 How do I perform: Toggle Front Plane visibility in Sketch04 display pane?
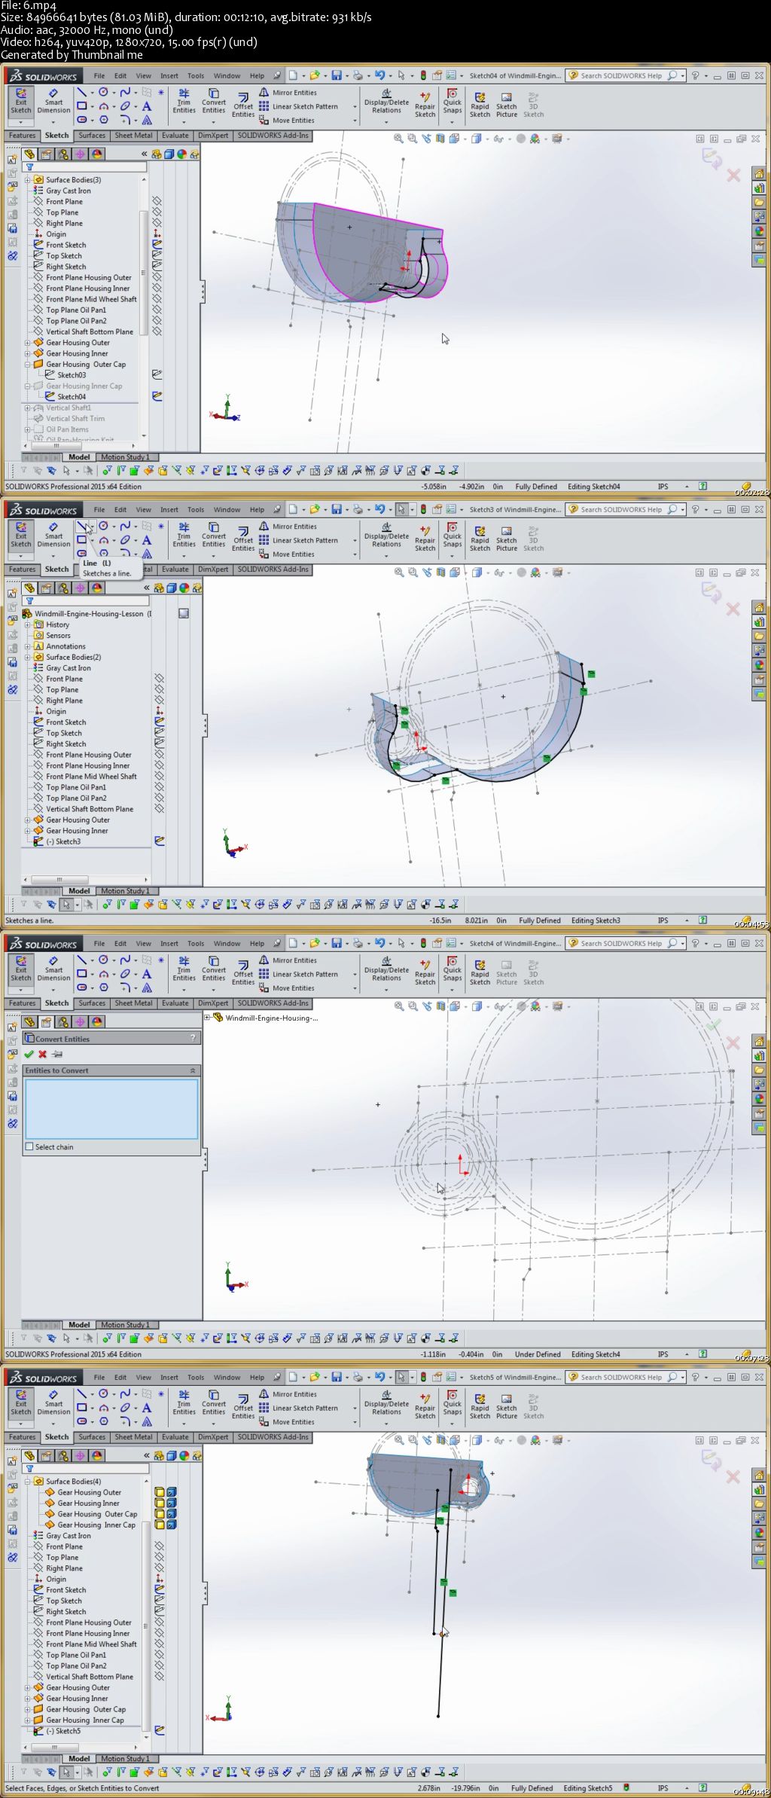157,201
